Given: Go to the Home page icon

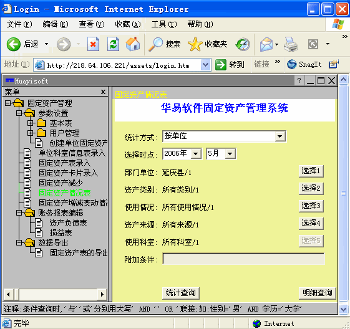Looking at the screenshot, I should point(133,44).
